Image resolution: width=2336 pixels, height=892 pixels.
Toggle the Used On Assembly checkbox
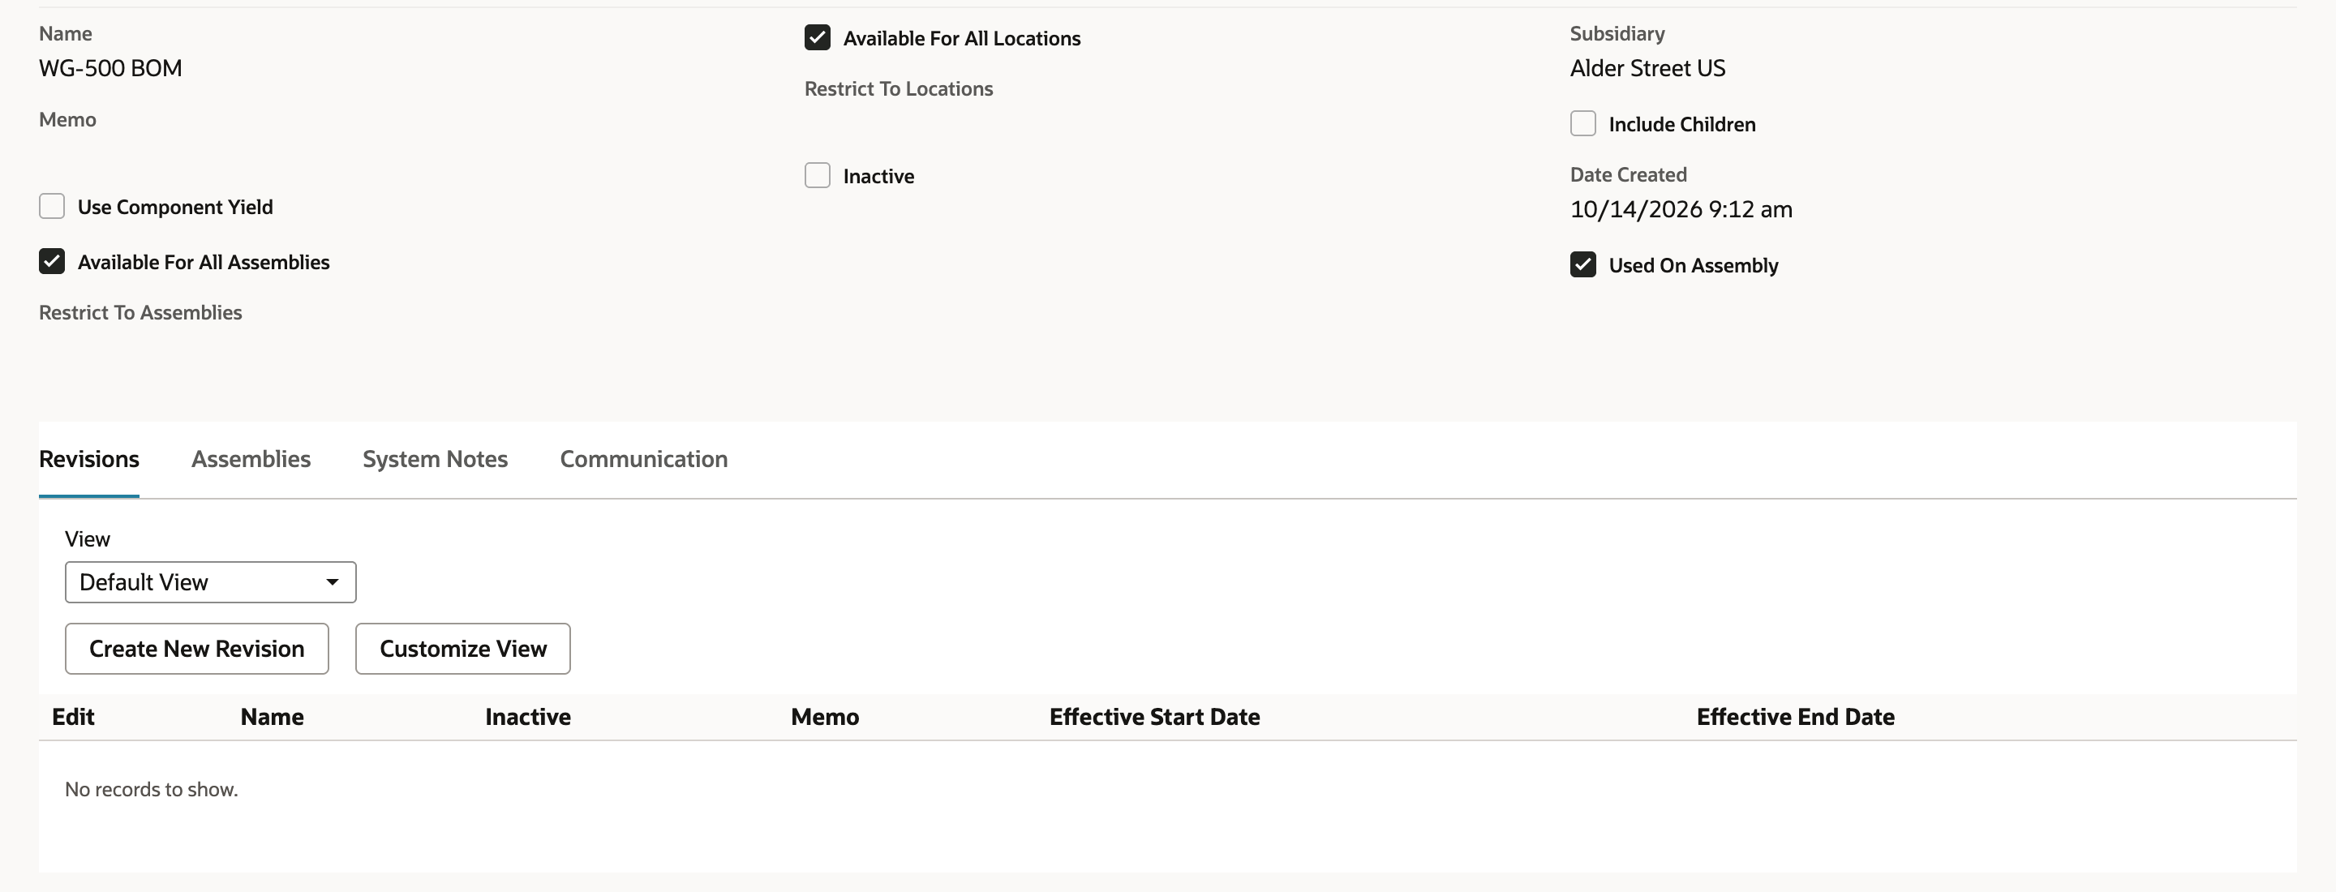(1582, 264)
